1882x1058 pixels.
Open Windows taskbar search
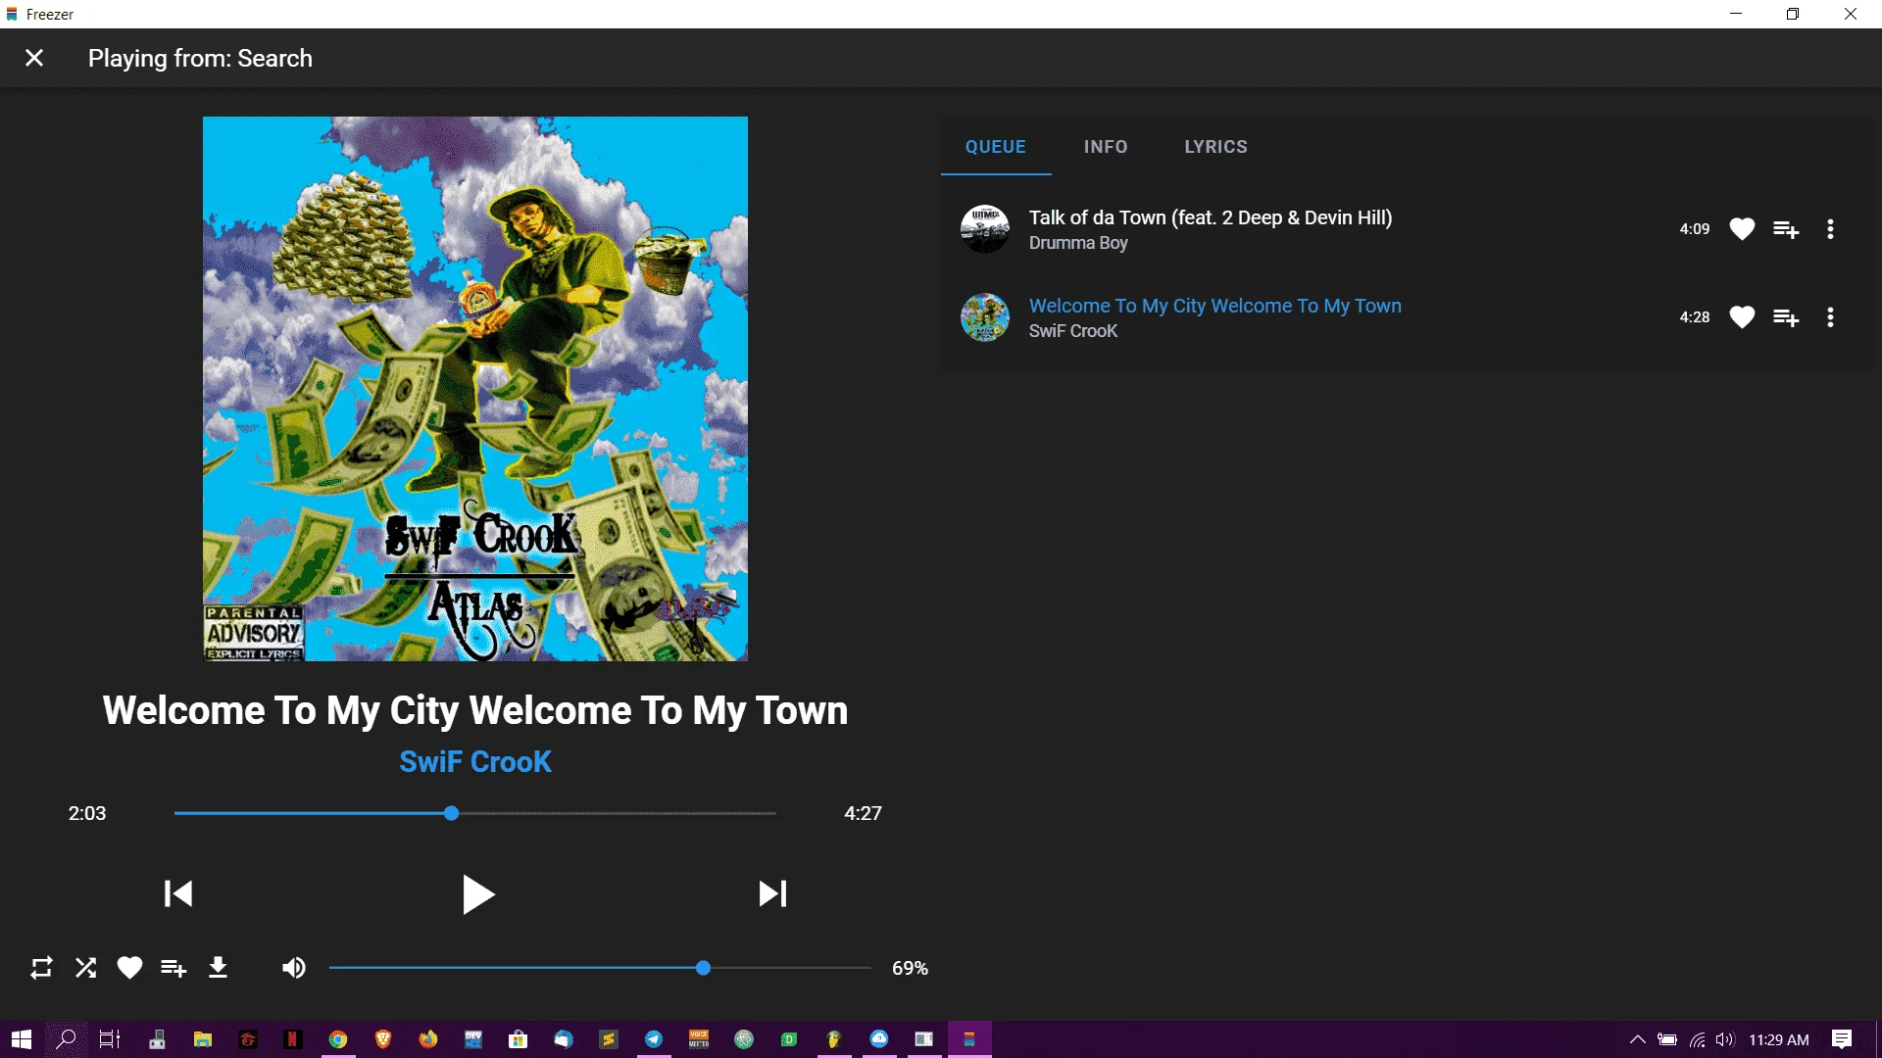(x=66, y=1039)
